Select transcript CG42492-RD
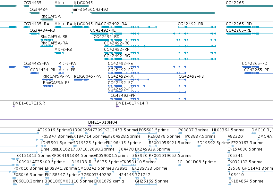 point(155,40)
